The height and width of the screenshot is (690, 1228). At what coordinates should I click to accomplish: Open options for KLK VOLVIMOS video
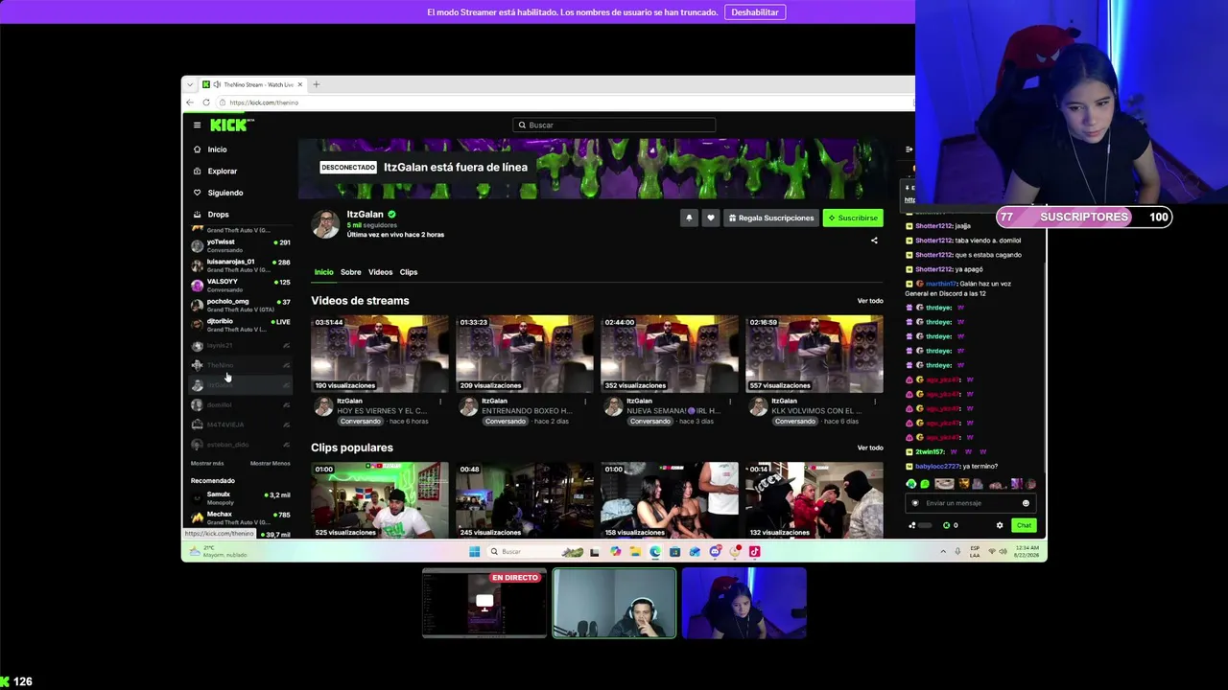875,402
